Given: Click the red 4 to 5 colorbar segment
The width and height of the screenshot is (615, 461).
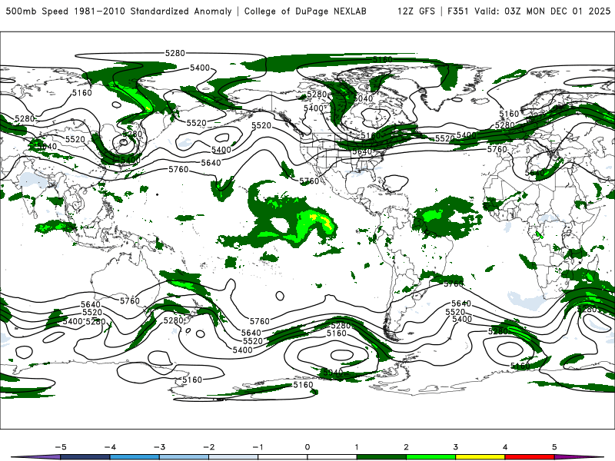Looking at the screenshot, I should [530, 457].
